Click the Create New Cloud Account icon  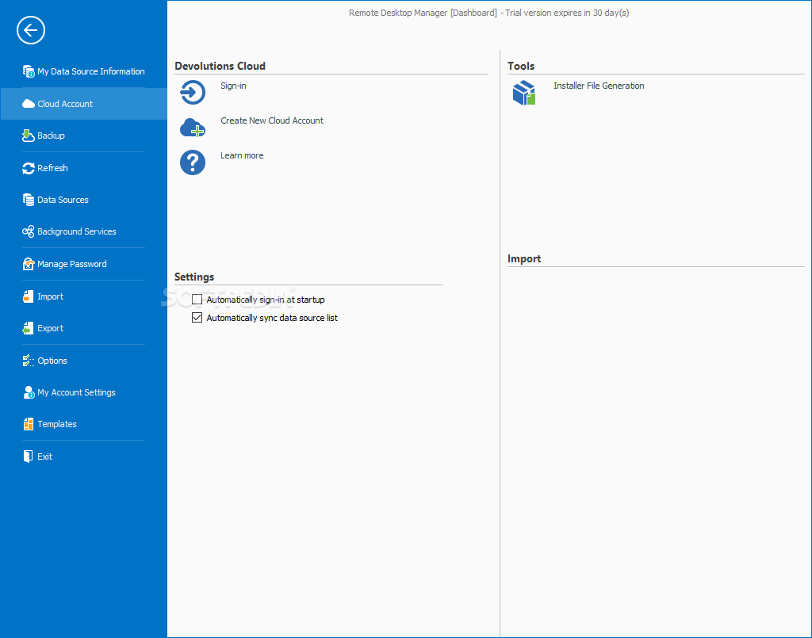193,128
